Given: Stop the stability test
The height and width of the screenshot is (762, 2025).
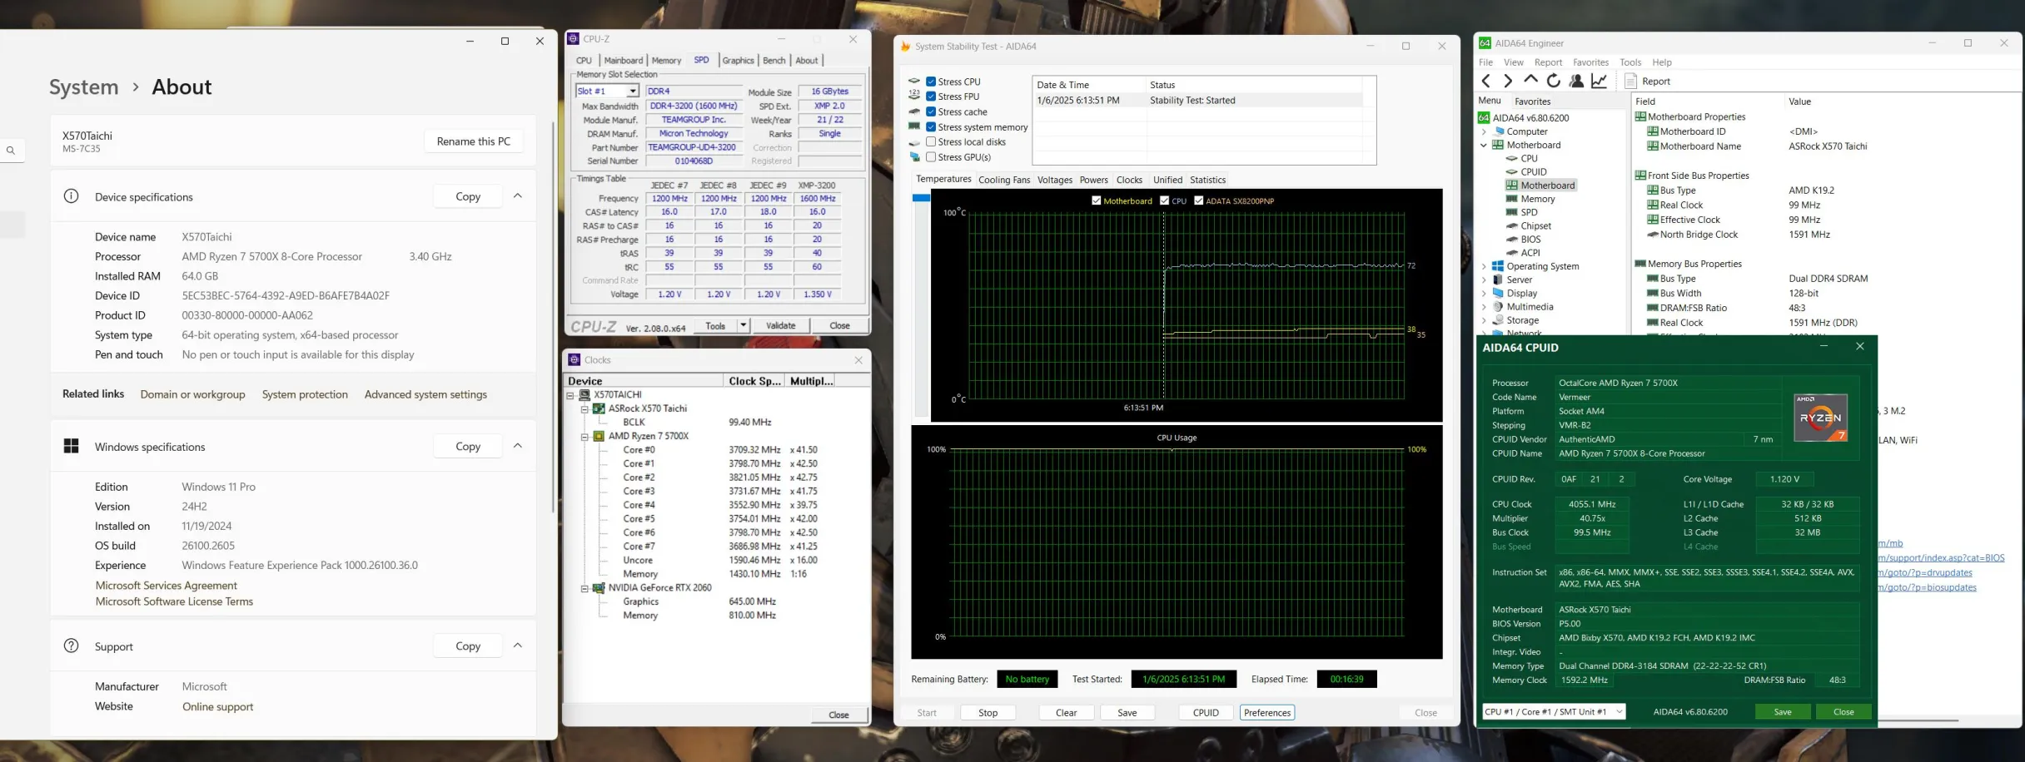Looking at the screenshot, I should click(x=988, y=713).
